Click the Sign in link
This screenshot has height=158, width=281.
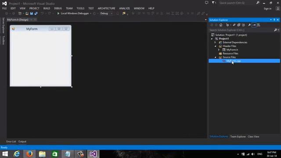267,9
